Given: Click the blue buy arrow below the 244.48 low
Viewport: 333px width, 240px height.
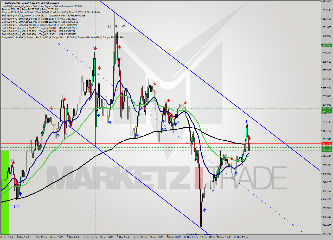Looking at the screenshot, I should click(x=205, y=210).
